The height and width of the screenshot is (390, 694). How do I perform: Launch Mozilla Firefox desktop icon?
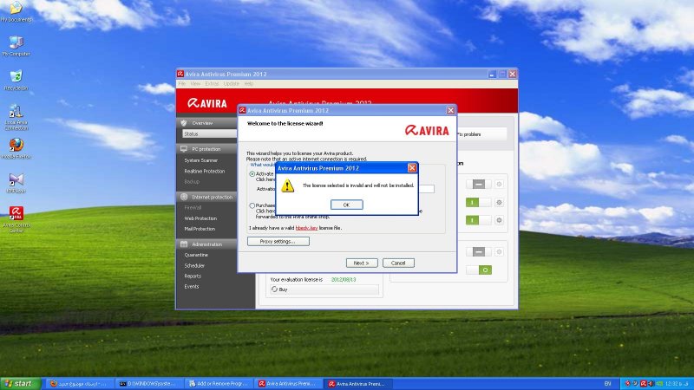coord(16,148)
